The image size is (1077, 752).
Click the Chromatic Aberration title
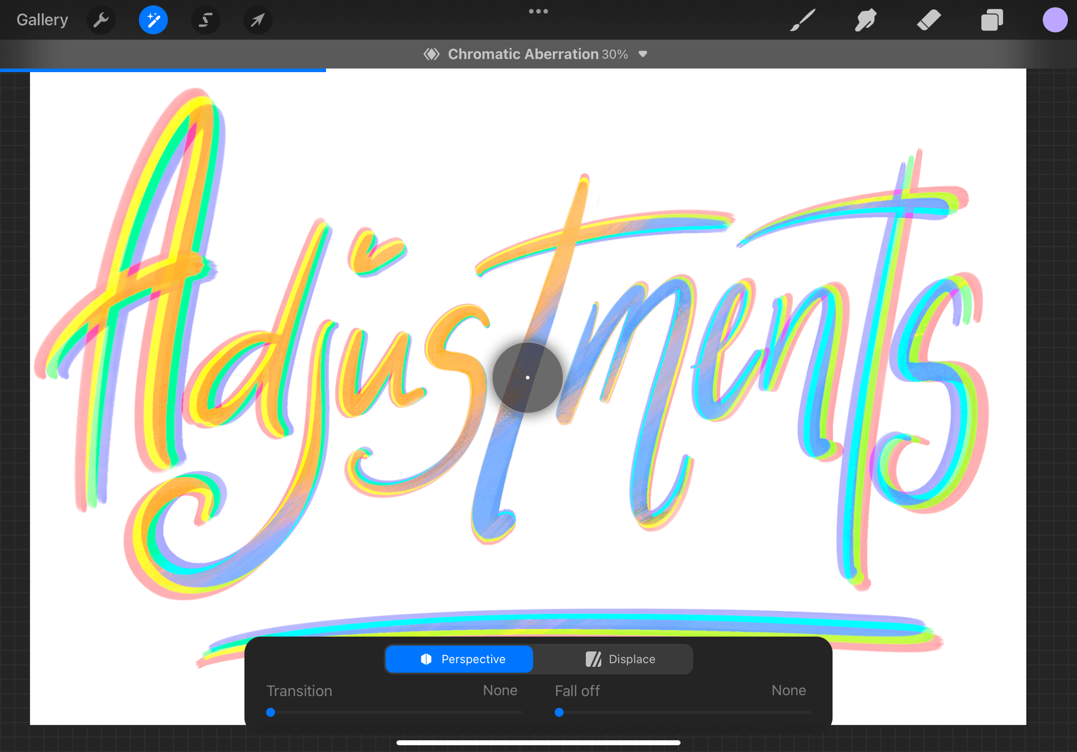(523, 54)
